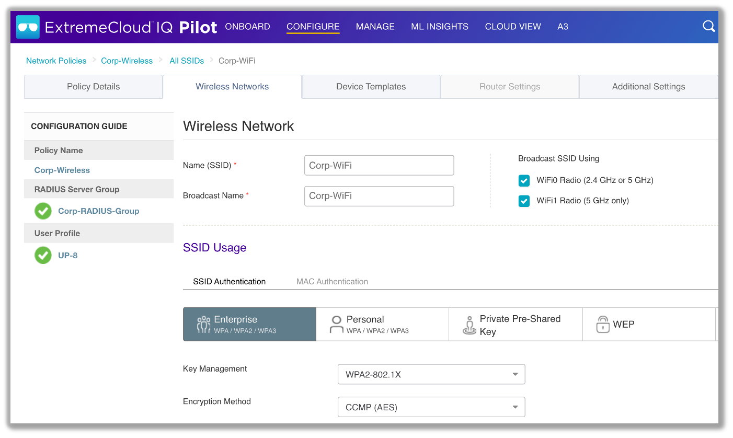Switch to Router Settings tab
This screenshot has height=438, width=733.
510,87
